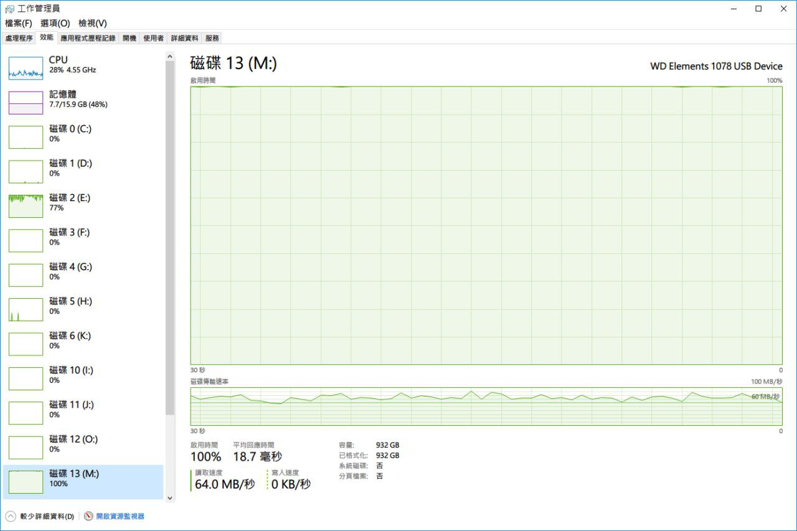Select the CPU performance graph thumbnail

[26, 68]
